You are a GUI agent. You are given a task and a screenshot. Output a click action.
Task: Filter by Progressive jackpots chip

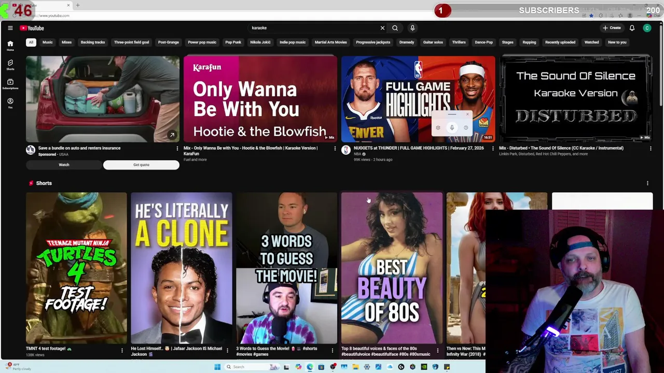click(x=373, y=42)
